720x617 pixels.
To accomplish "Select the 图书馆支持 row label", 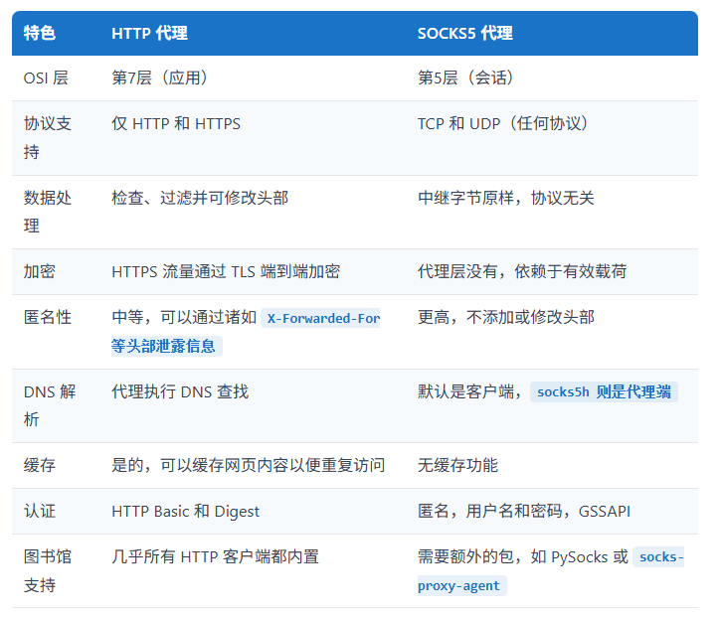I will tap(48, 570).
